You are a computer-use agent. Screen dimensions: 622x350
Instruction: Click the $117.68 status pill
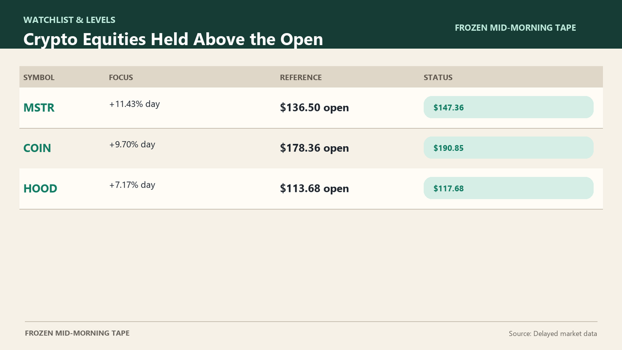coord(508,188)
